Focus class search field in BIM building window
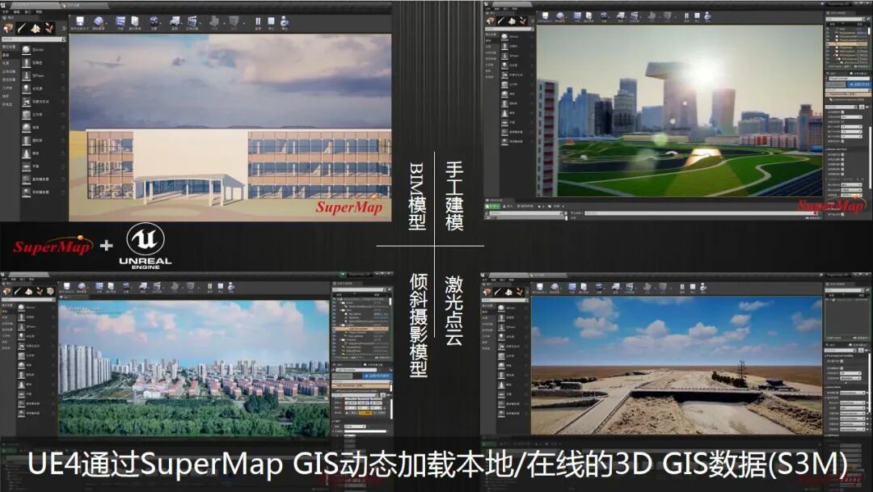Image resolution: width=873 pixels, height=492 pixels. [x=32, y=39]
